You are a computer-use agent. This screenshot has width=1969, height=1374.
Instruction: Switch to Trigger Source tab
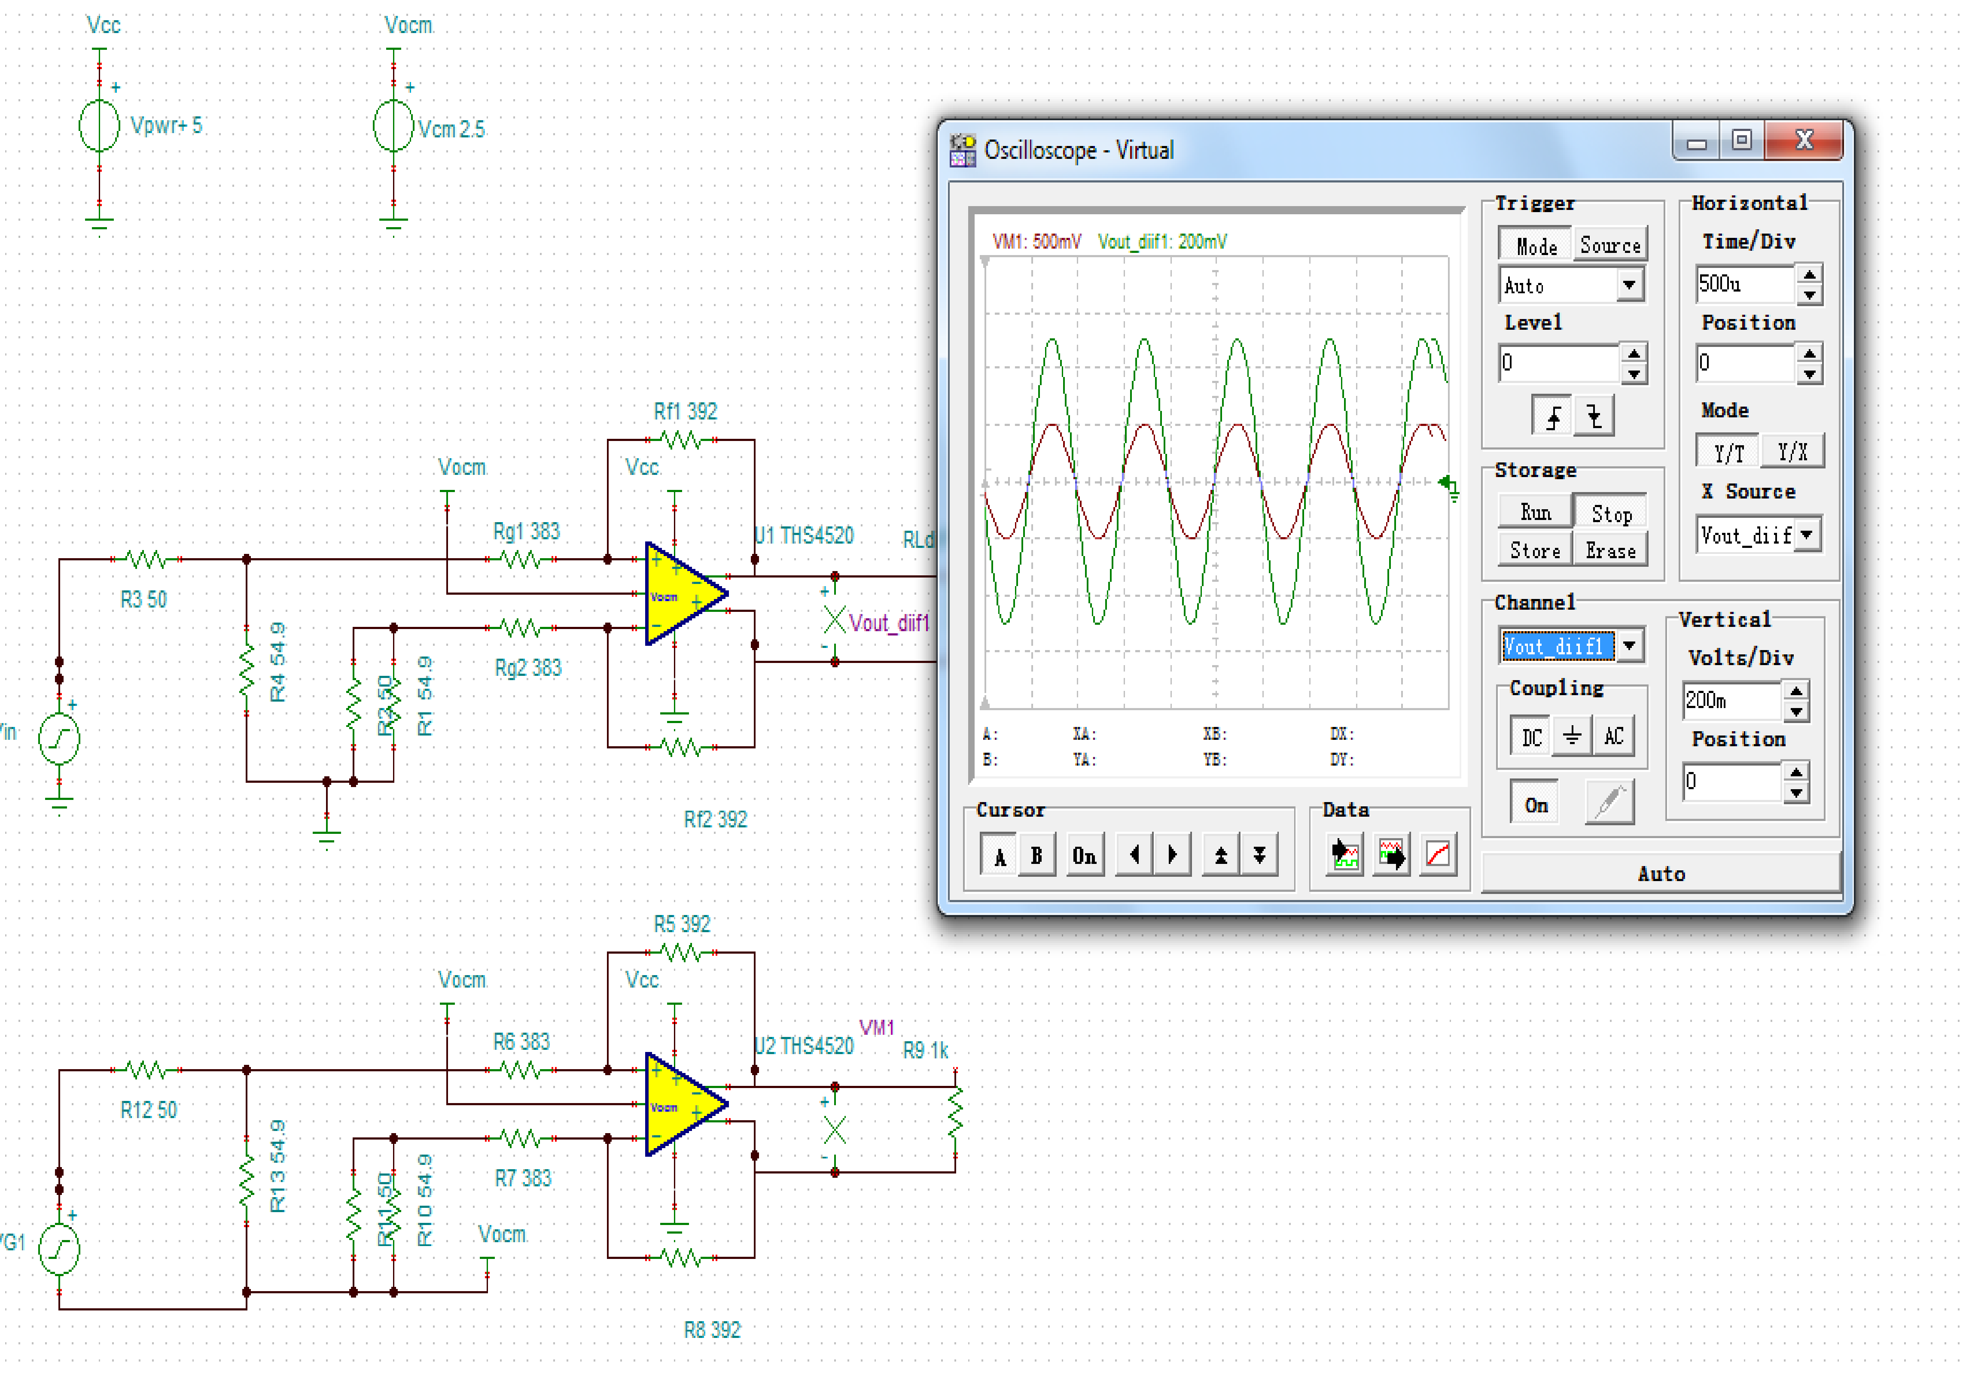(x=1609, y=245)
